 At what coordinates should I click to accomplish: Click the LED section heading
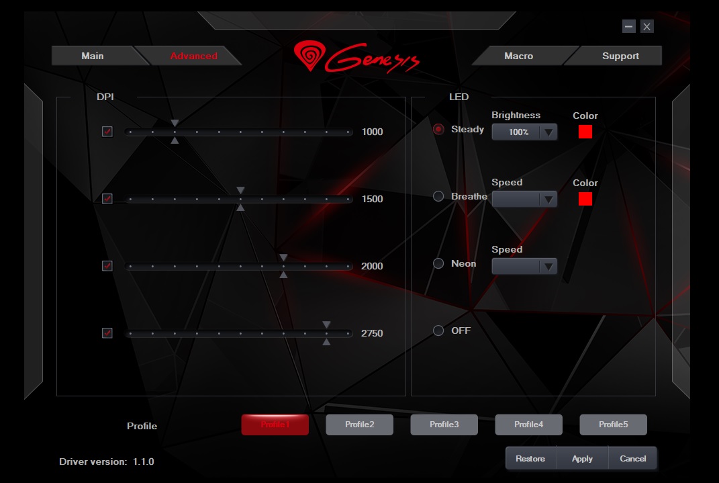[x=459, y=97]
